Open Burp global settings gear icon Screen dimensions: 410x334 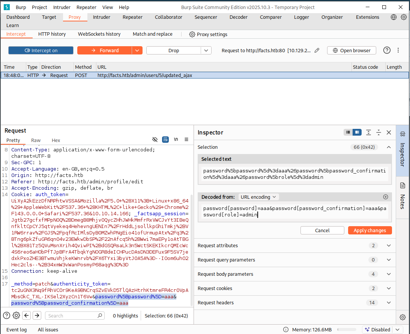point(404,17)
